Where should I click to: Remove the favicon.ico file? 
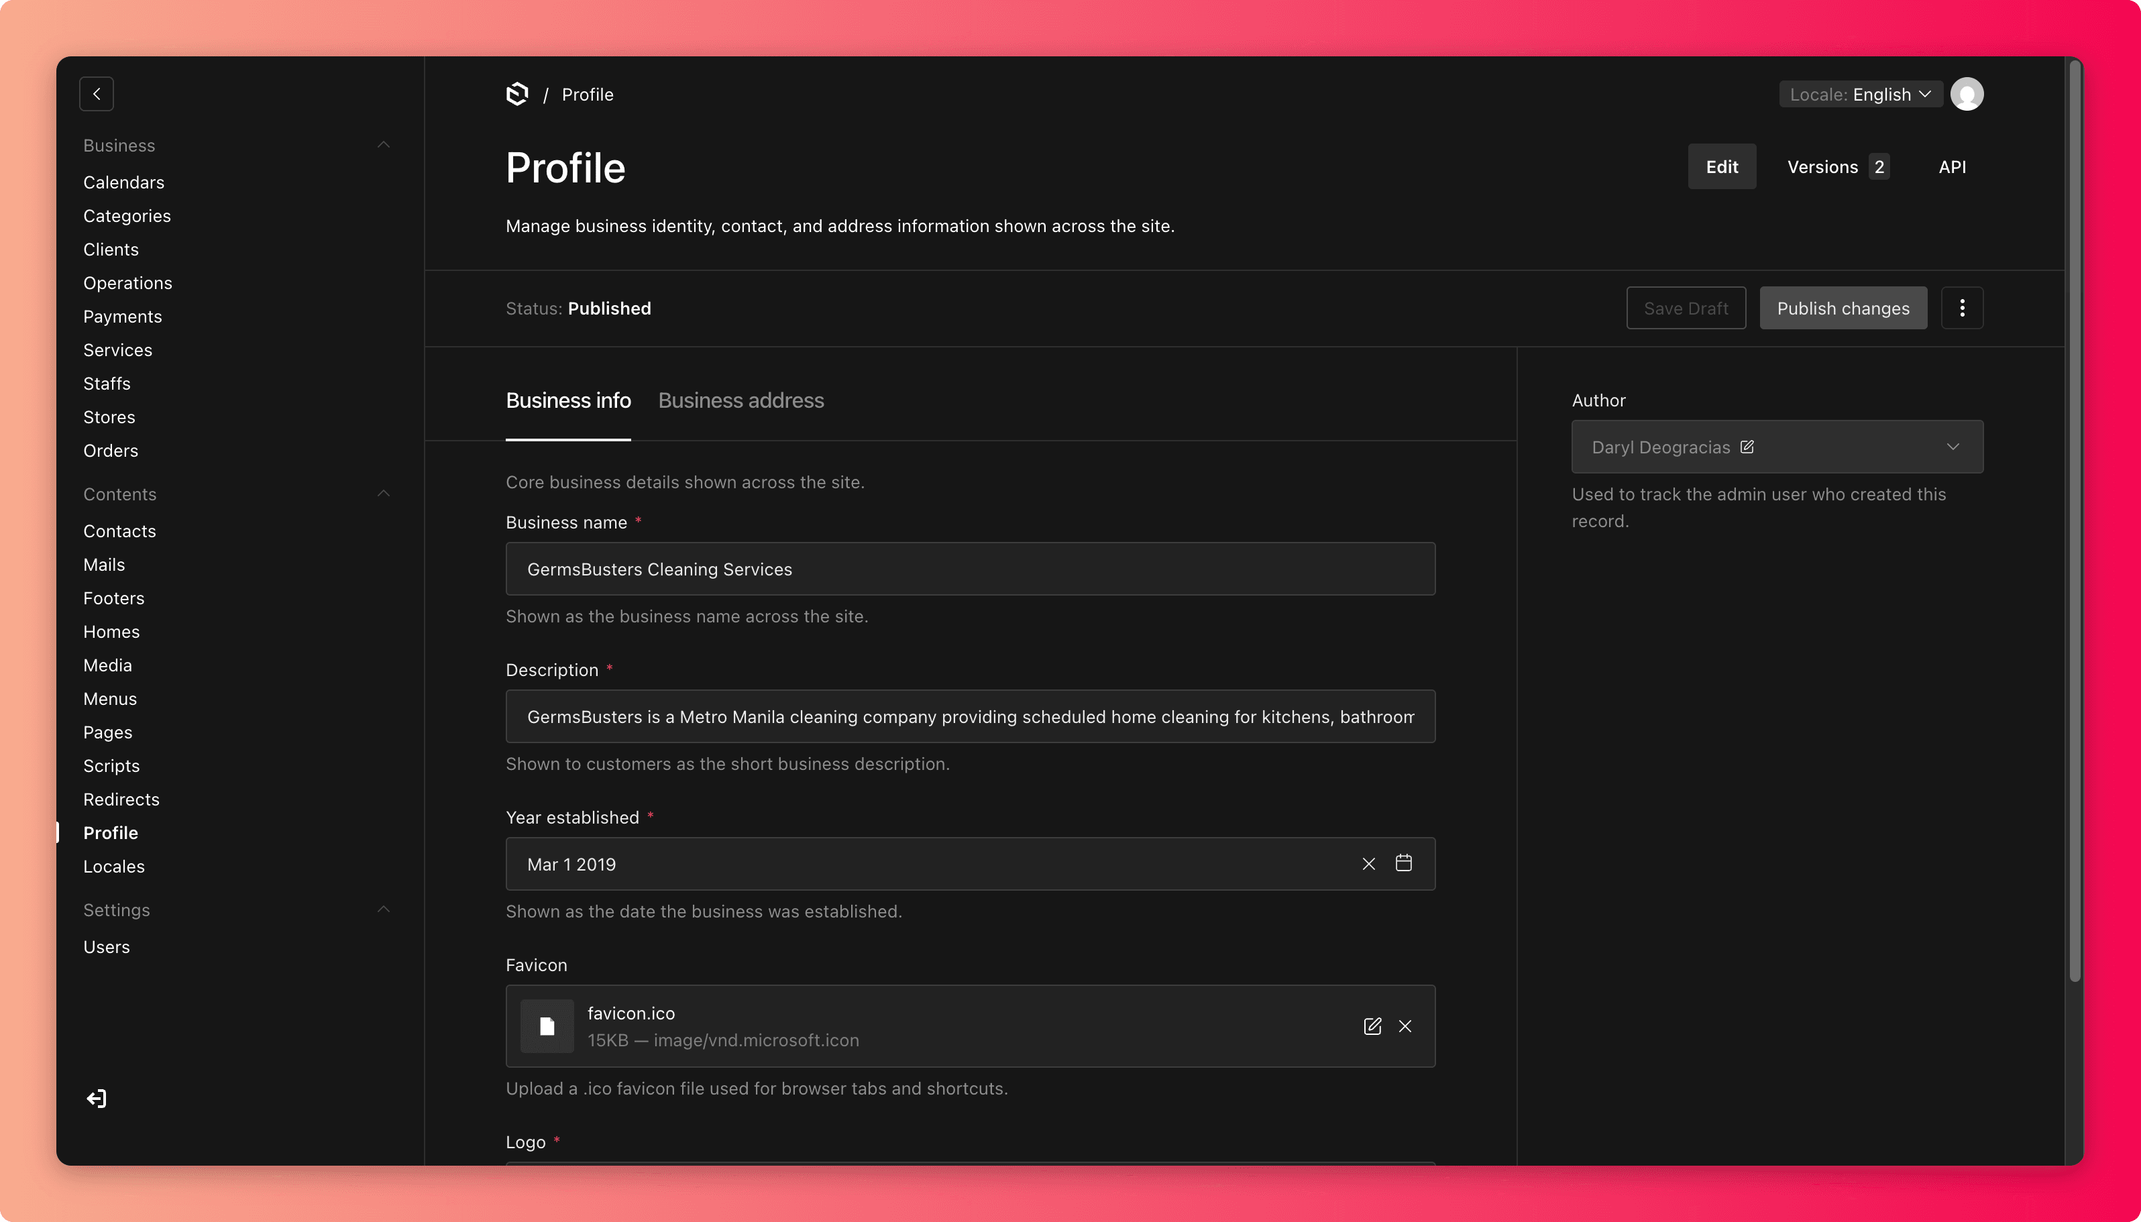click(1405, 1025)
